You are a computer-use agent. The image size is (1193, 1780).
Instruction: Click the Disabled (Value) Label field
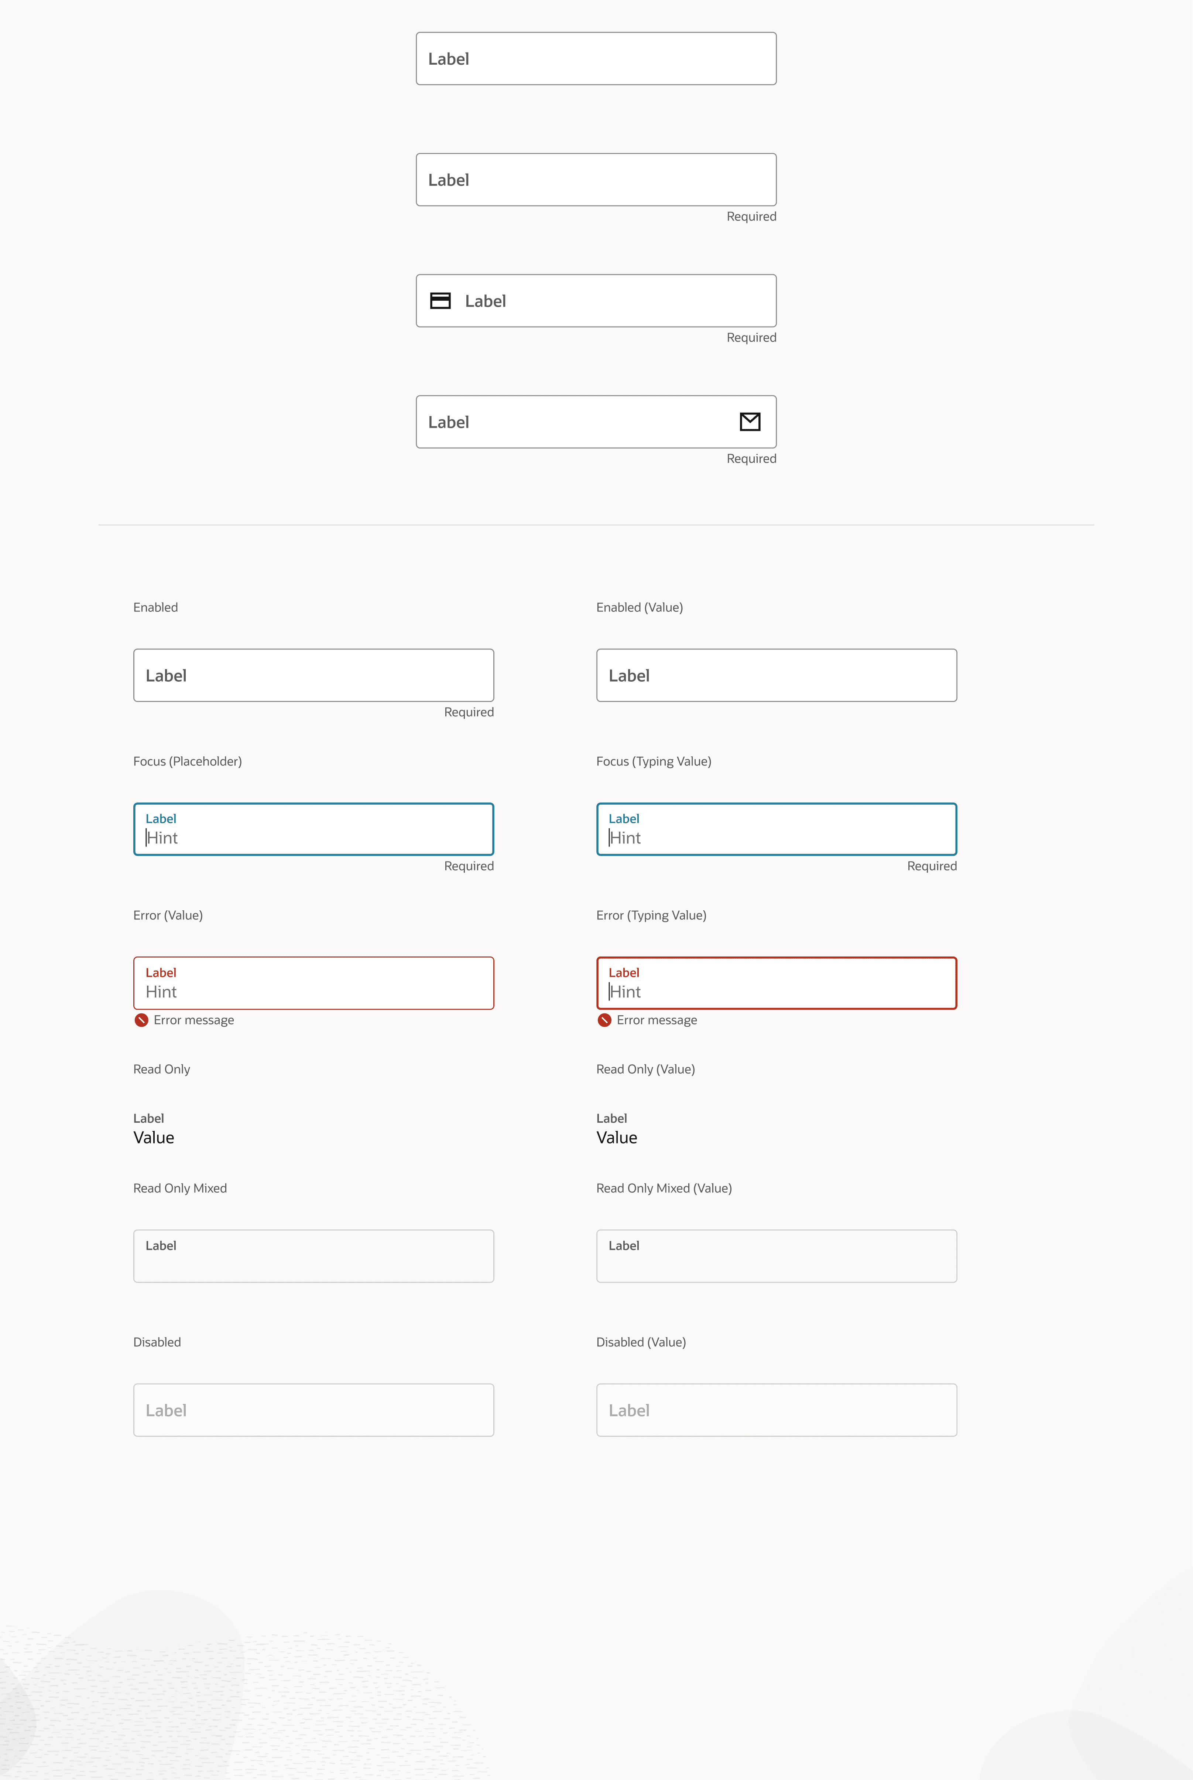pyautogui.click(x=776, y=1410)
